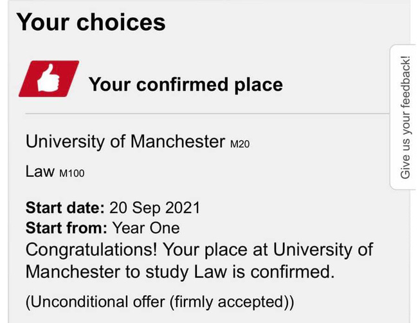
Task: Click the Your choices heading
Action: pyautogui.click(x=91, y=22)
